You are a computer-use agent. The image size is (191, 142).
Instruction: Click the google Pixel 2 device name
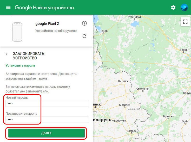47,23
